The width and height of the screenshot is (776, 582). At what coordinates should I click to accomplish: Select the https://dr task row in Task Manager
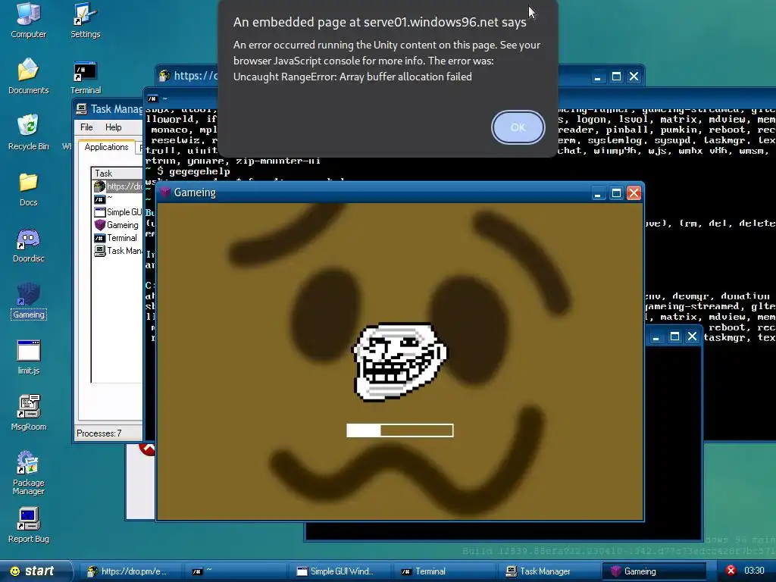click(x=119, y=186)
